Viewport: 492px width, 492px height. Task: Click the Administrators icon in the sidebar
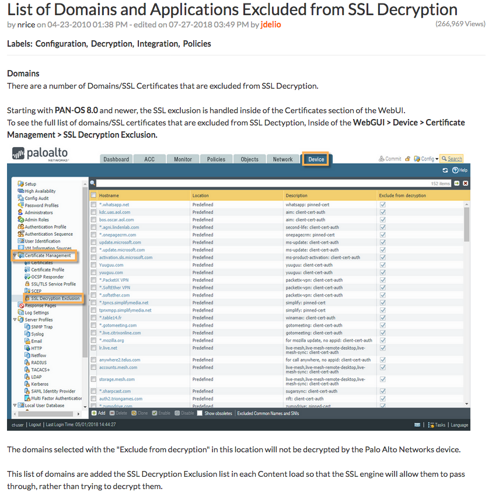pos(20,212)
